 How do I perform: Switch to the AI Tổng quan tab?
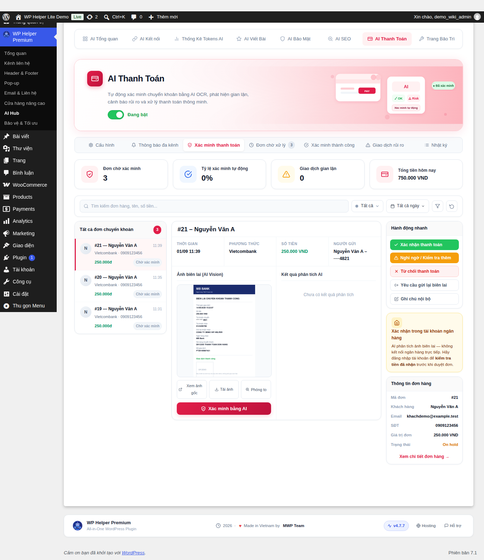point(100,39)
